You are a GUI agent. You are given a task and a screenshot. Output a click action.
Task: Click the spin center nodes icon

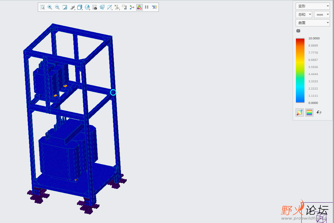click(x=132, y=7)
